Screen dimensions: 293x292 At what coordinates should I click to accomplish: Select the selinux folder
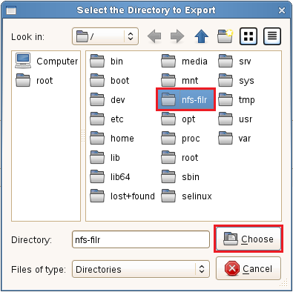186,196
